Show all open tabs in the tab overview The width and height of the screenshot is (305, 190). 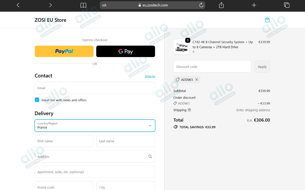287,5
